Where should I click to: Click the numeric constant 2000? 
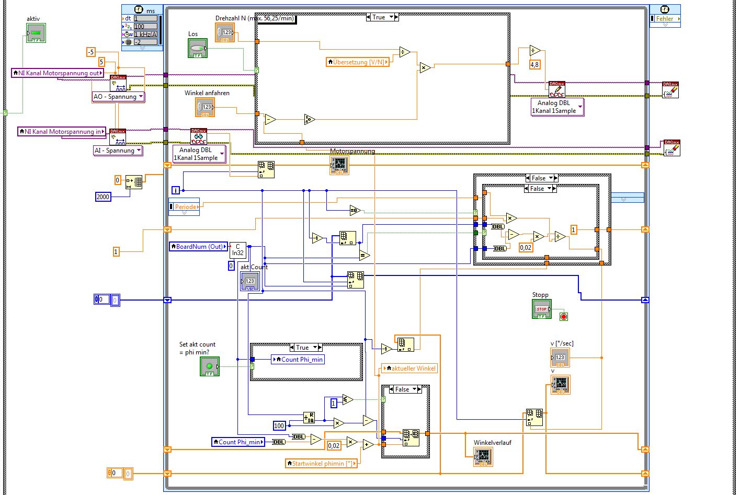click(103, 197)
